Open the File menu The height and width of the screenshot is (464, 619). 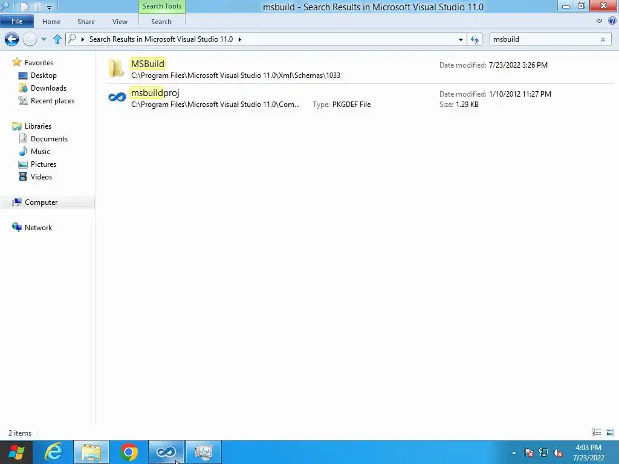[17, 21]
